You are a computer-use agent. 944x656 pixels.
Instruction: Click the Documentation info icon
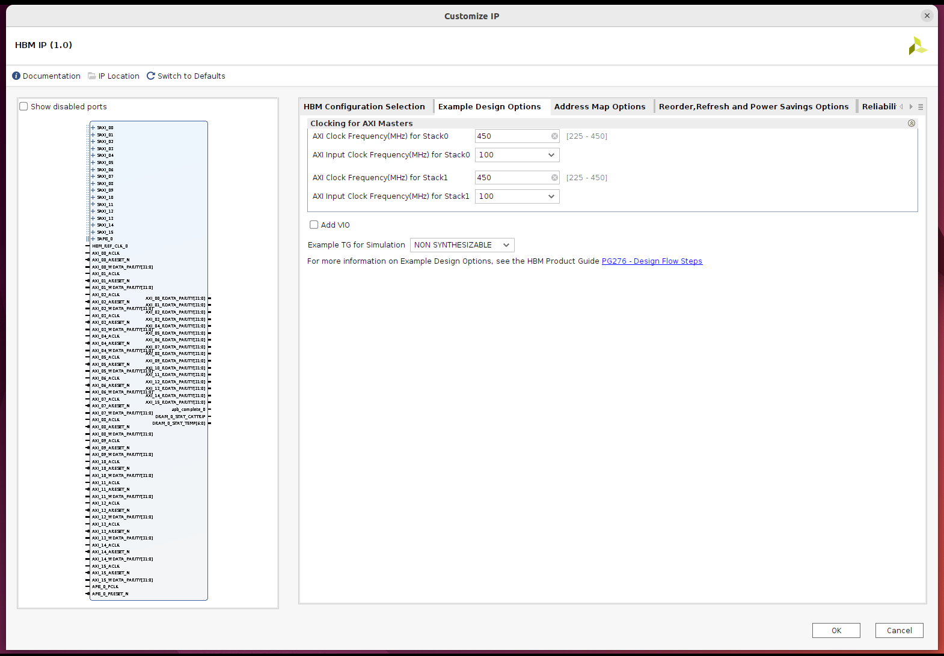[16, 76]
